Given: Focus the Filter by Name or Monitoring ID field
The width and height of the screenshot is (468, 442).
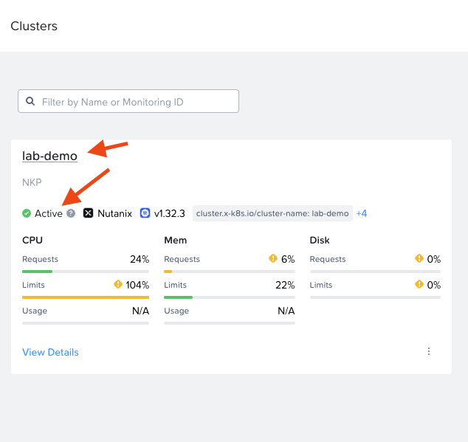Looking at the screenshot, I should pos(128,101).
